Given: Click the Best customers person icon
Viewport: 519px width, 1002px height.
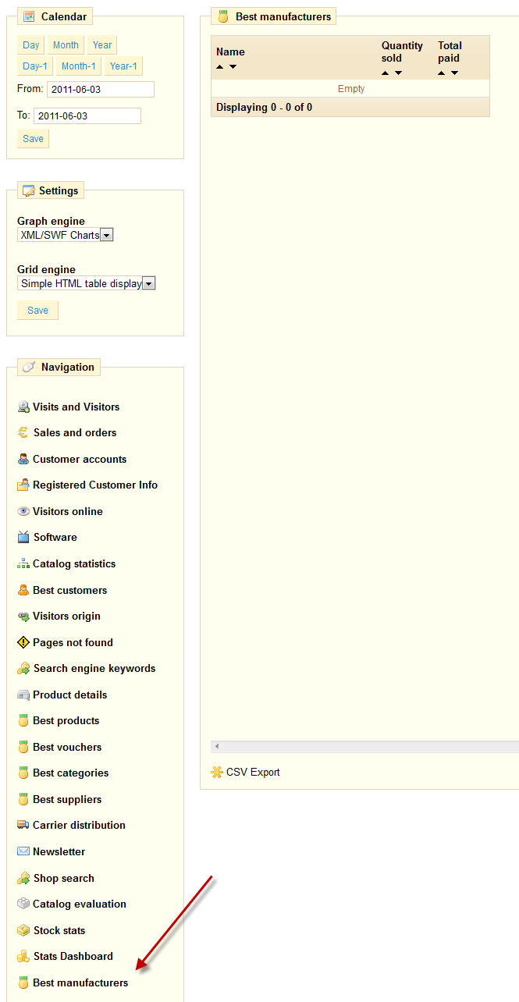Looking at the screenshot, I should [23, 590].
